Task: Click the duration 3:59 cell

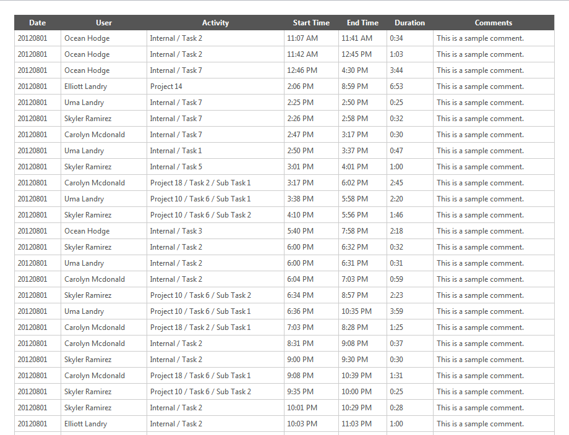Action: tap(396, 311)
